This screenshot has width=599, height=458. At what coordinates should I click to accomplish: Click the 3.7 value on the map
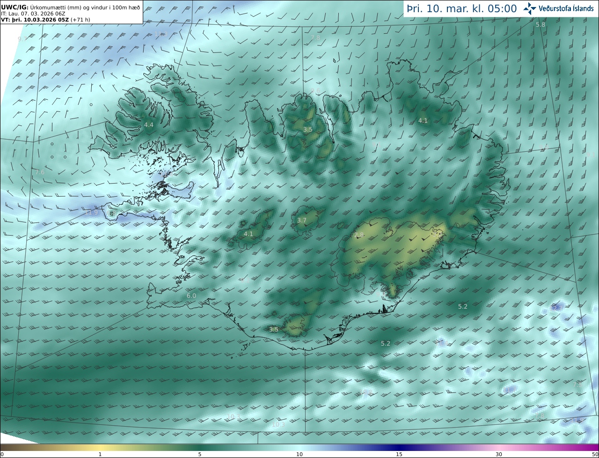302,220
